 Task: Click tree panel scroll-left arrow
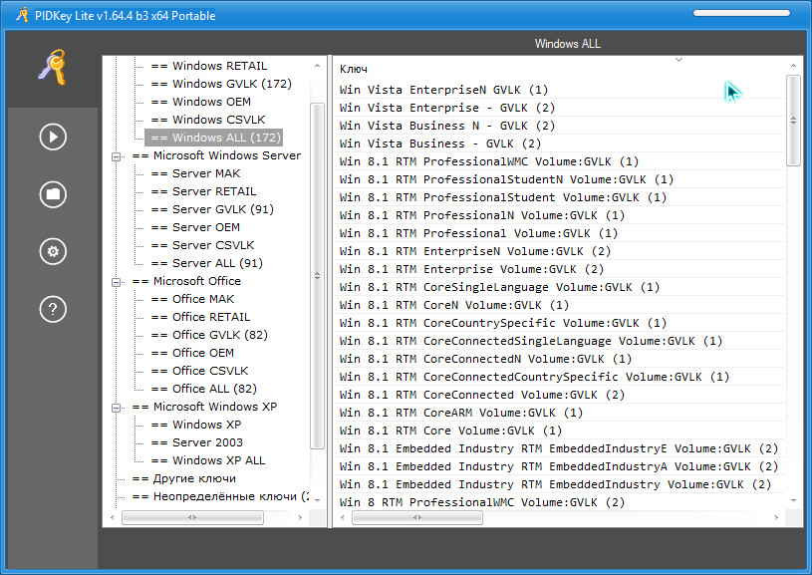113,517
